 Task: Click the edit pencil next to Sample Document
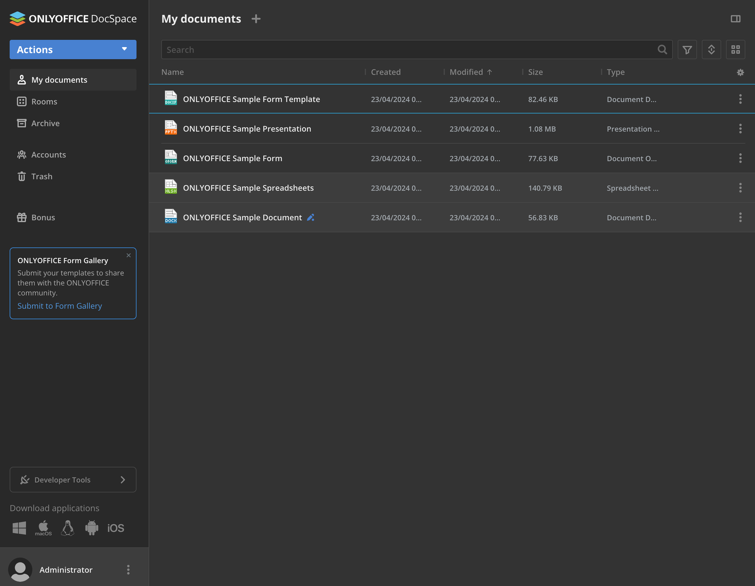click(310, 217)
